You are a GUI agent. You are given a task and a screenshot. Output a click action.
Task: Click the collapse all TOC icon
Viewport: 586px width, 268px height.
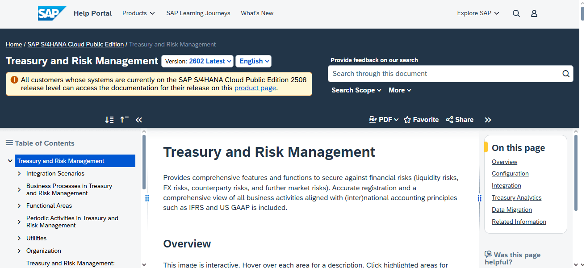124,120
